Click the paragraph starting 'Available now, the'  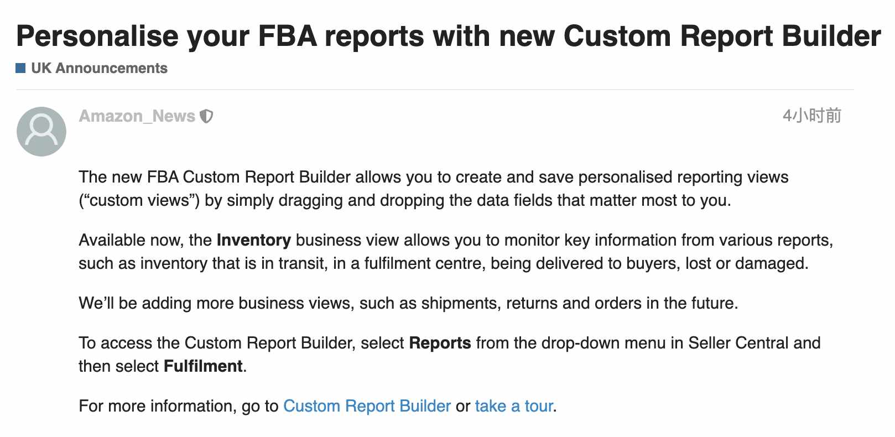pos(456,252)
